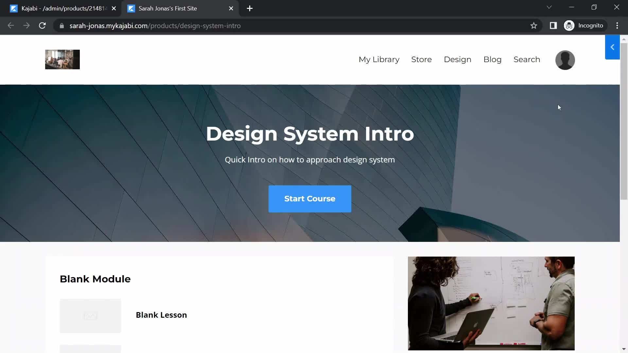Select the My Library menu item
The image size is (628, 353).
(x=378, y=59)
